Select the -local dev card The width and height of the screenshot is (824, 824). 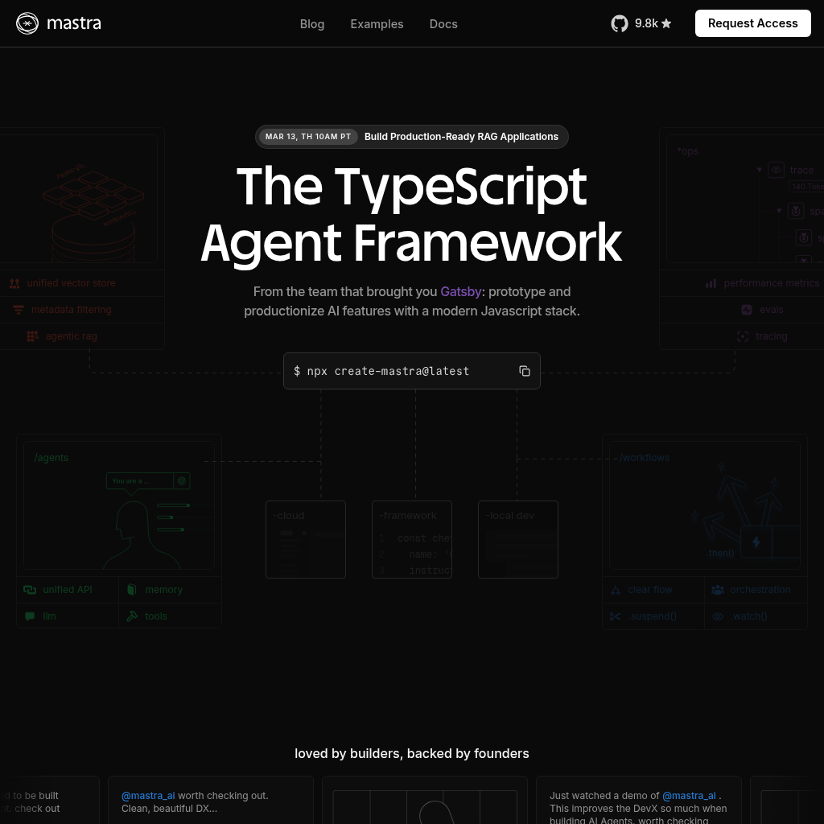[x=518, y=540]
